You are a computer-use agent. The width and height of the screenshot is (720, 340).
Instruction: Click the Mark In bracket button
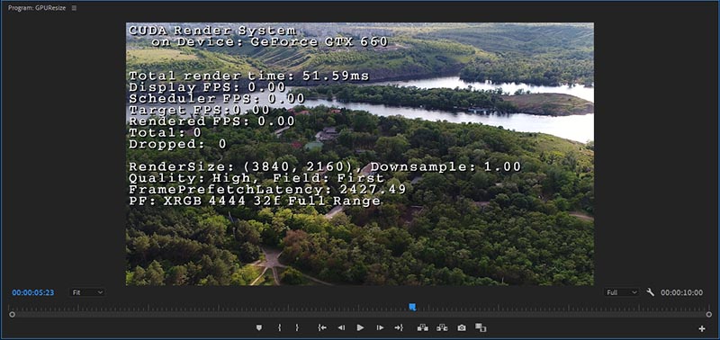pyautogui.click(x=279, y=327)
